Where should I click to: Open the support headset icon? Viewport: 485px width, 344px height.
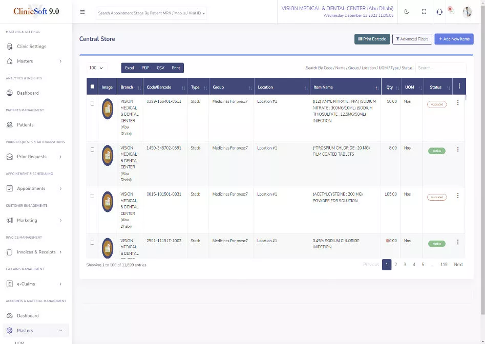[439, 12]
